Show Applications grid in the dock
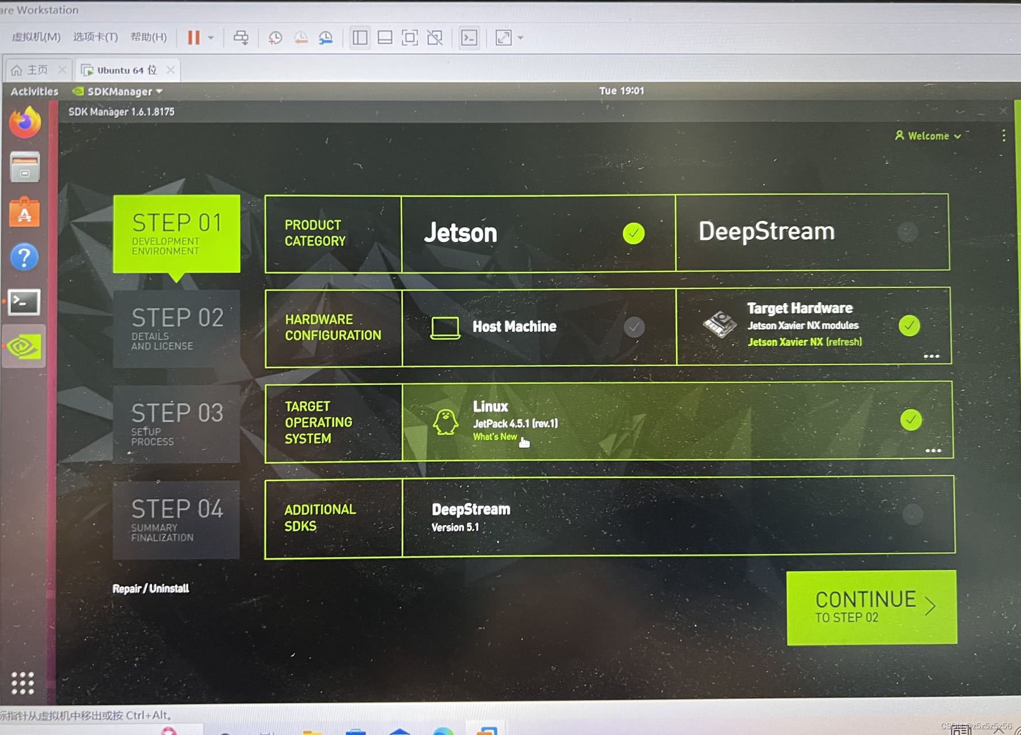Viewport: 1021px width, 735px height. click(x=23, y=683)
